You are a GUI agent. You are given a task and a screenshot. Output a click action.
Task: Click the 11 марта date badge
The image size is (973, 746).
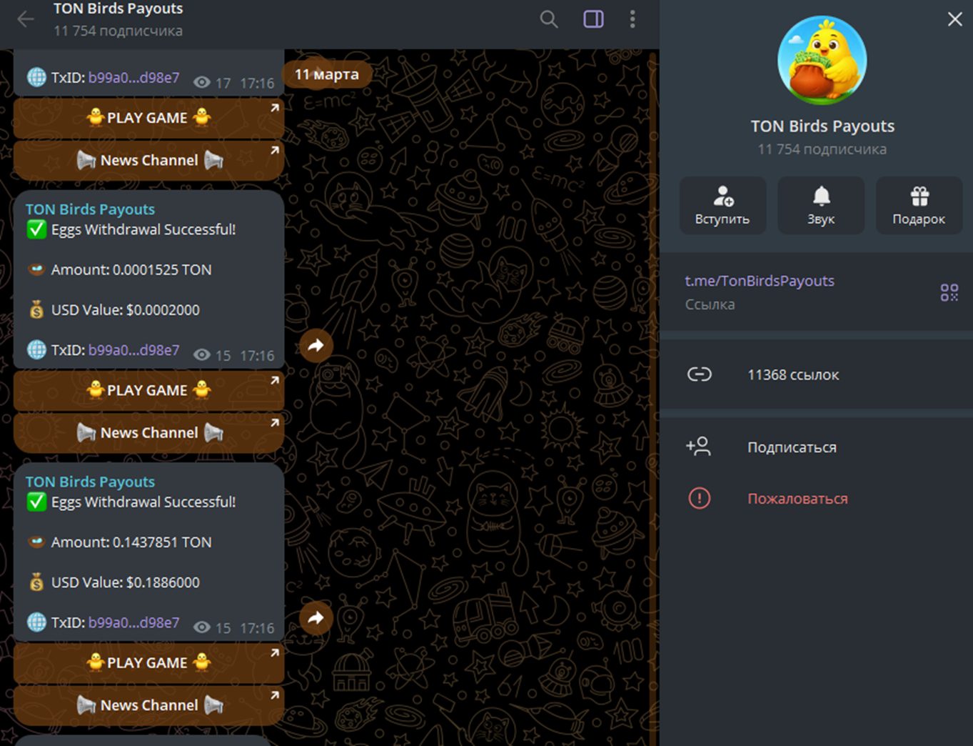click(x=327, y=74)
